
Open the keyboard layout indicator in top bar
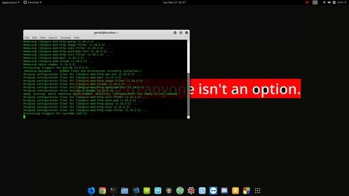tap(315, 2)
